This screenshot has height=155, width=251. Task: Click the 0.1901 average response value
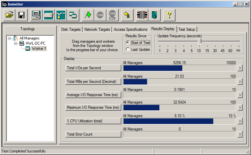pos(179,90)
